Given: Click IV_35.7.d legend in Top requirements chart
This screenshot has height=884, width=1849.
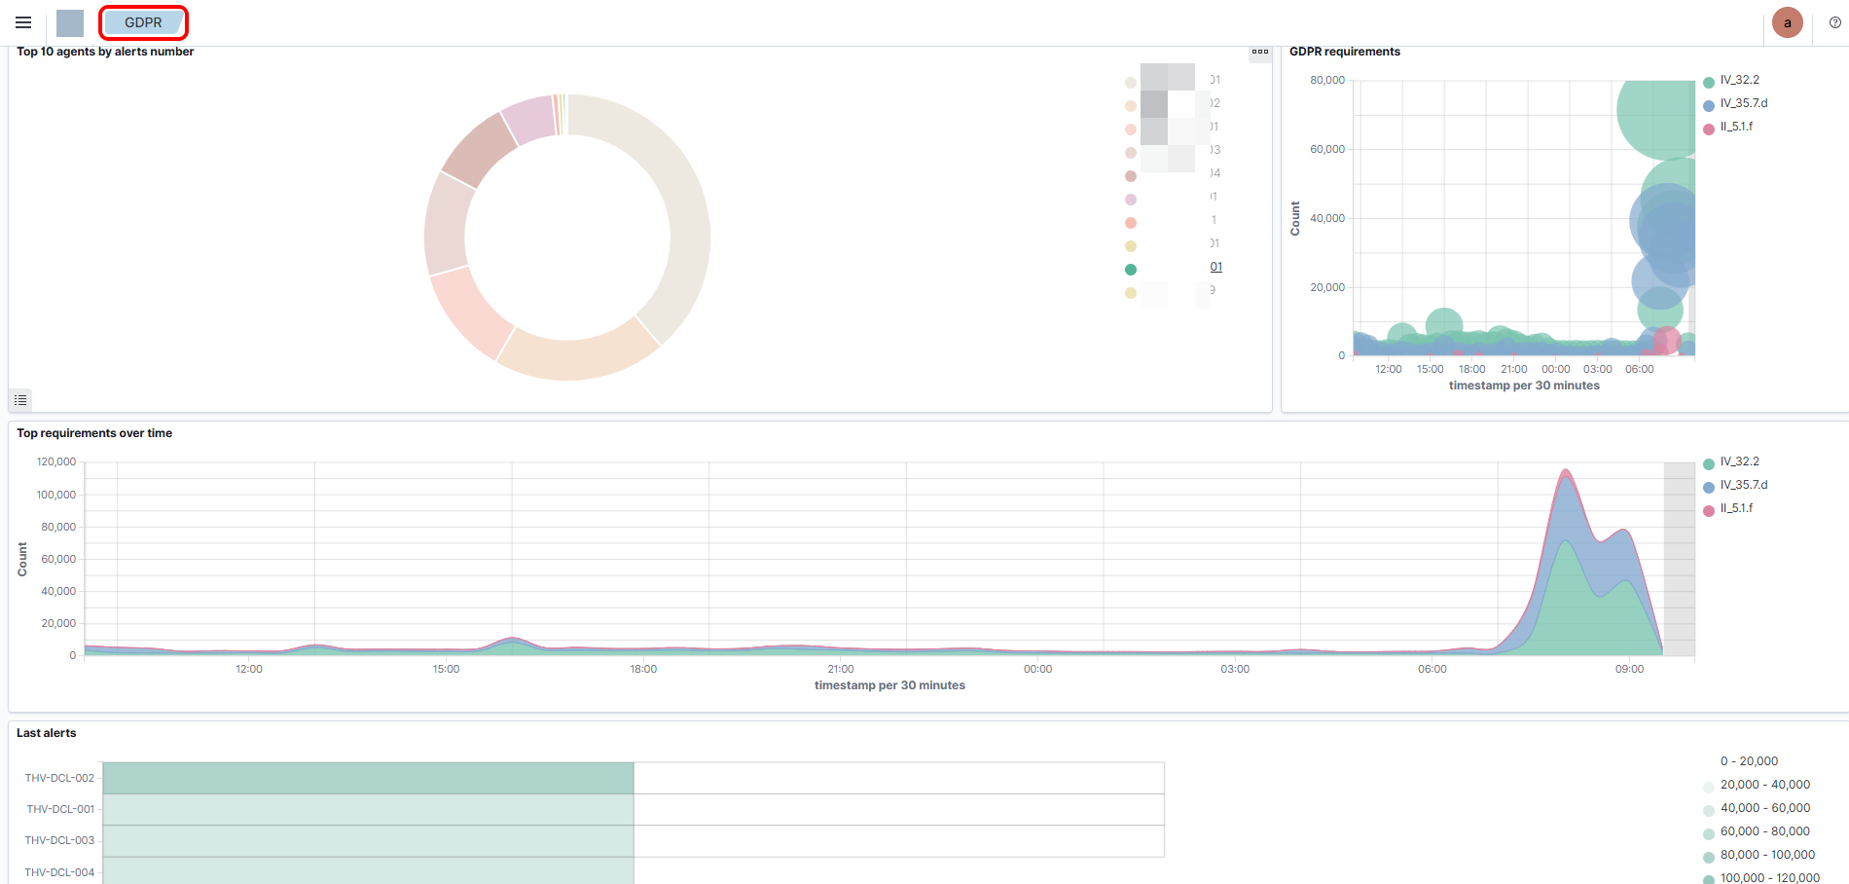Looking at the screenshot, I should click(1743, 485).
